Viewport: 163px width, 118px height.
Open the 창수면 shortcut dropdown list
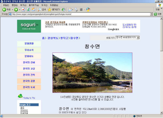127,37
